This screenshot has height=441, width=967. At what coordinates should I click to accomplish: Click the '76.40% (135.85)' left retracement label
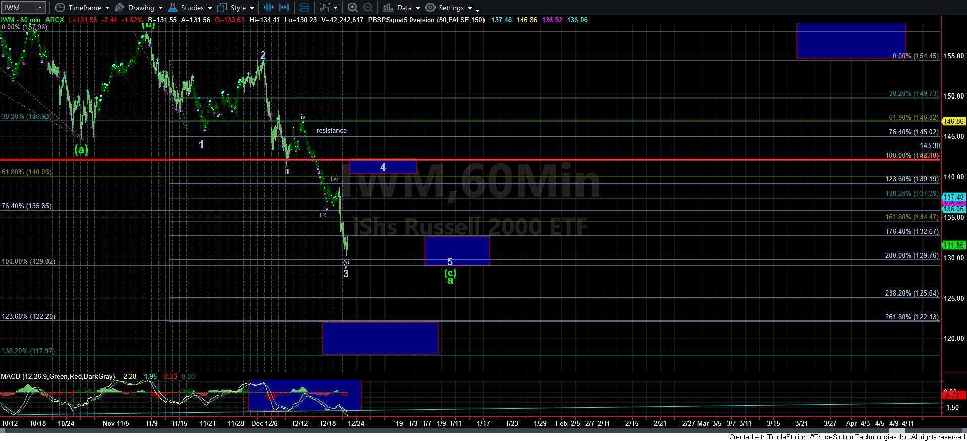point(26,206)
